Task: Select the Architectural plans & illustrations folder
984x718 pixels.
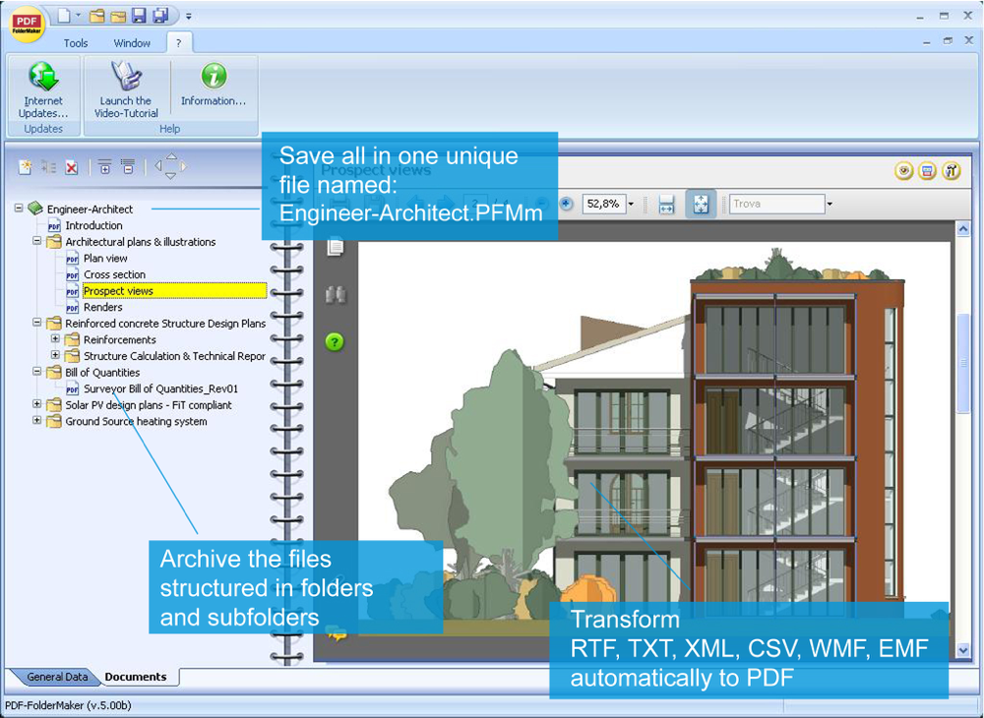Action: pyautogui.click(x=141, y=242)
